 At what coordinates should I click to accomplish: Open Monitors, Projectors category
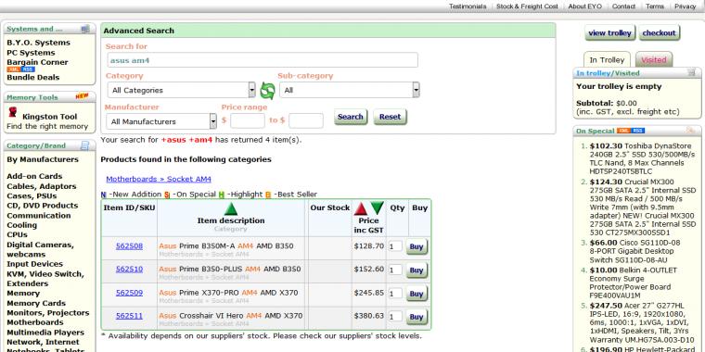point(48,312)
